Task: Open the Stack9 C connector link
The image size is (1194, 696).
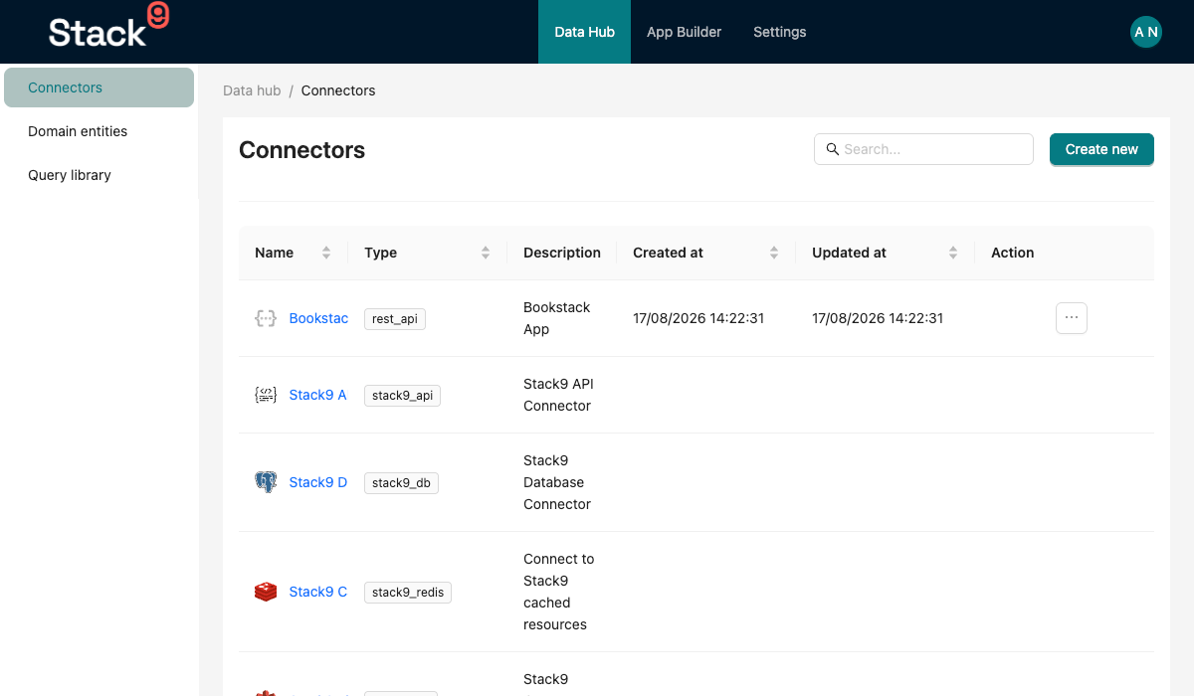Action: point(318,592)
